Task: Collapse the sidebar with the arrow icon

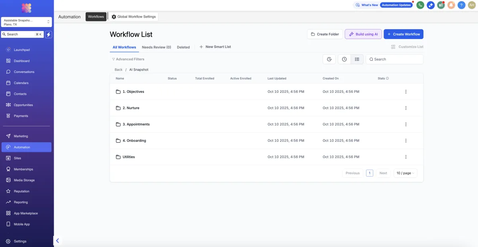Action: pos(57,241)
